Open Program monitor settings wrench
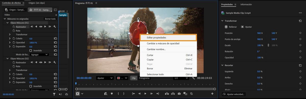Screen dimensions: 306x99 tap(193, 78)
